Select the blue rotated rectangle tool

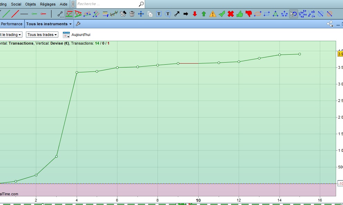(x=321, y=14)
